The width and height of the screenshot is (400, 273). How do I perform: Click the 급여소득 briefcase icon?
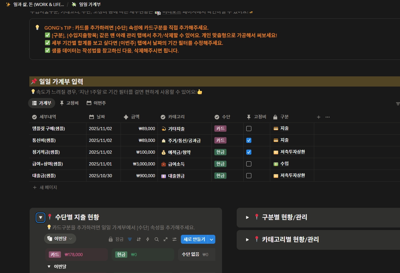(x=164, y=164)
